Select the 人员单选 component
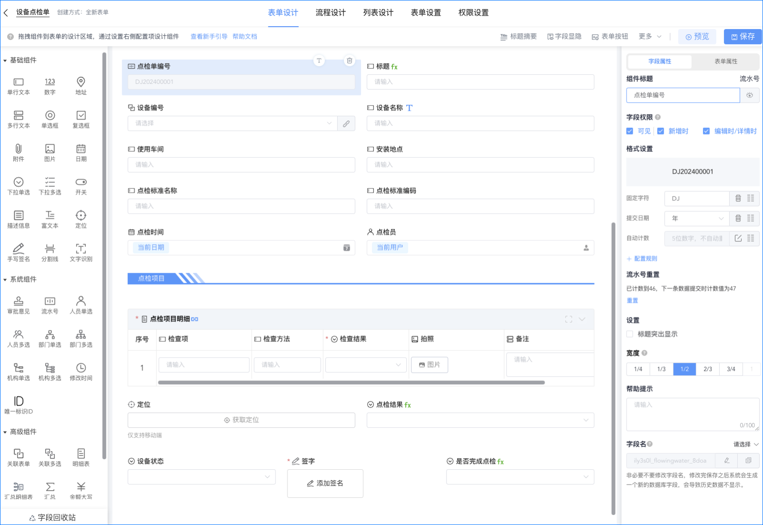The image size is (763, 525). (81, 304)
